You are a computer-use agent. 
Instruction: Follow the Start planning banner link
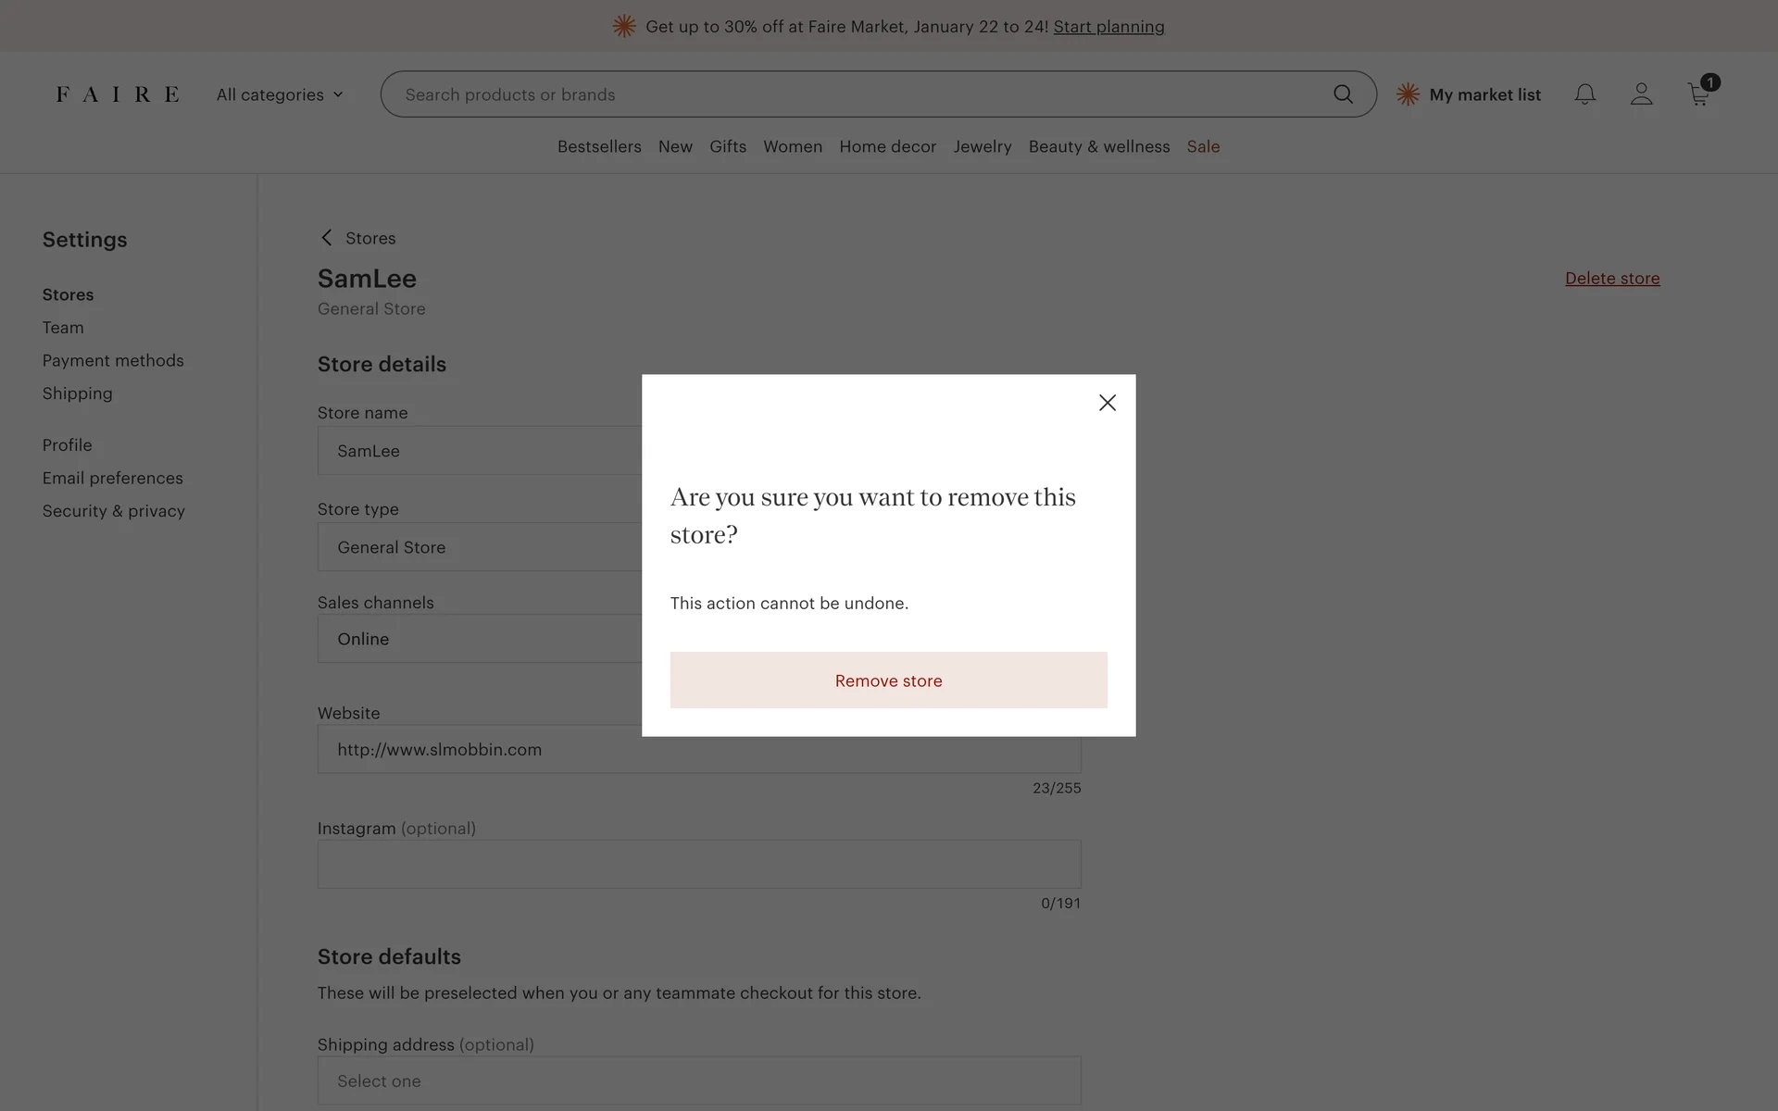[1108, 27]
